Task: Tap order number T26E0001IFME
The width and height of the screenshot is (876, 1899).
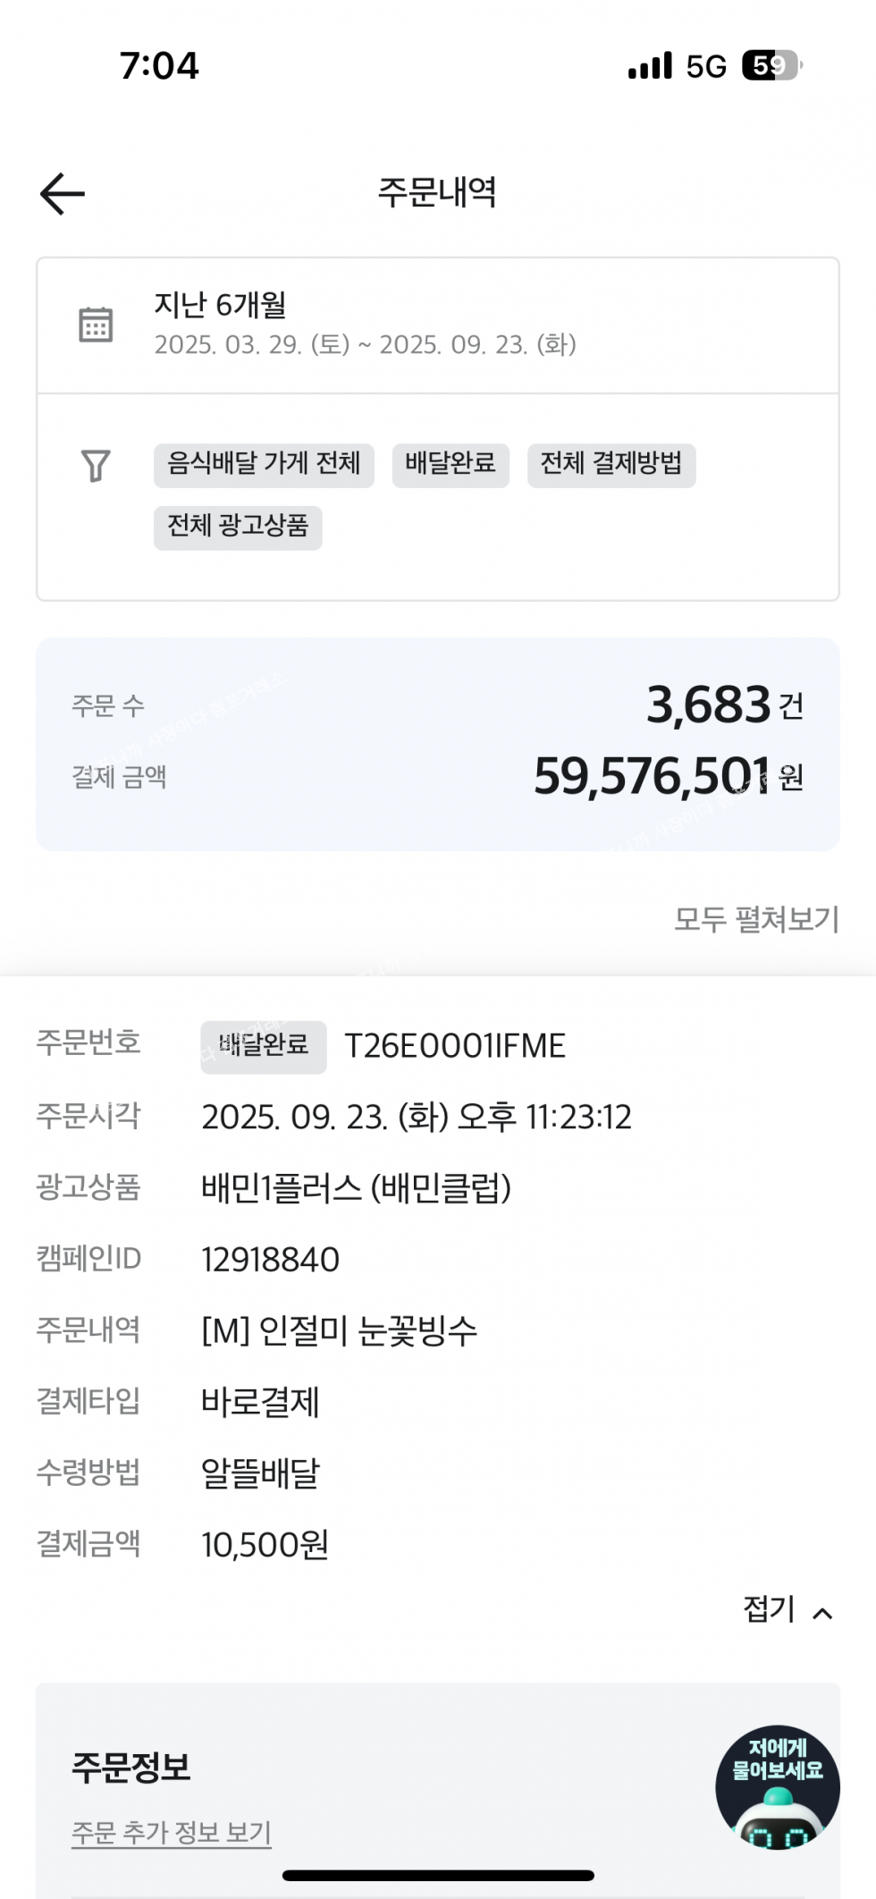Action: point(455,1046)
